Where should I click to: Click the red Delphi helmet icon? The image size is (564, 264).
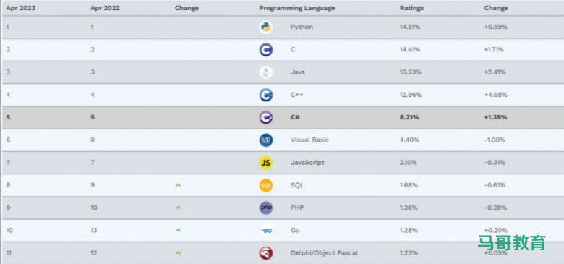pyautogui.click(x=266, y=253)
